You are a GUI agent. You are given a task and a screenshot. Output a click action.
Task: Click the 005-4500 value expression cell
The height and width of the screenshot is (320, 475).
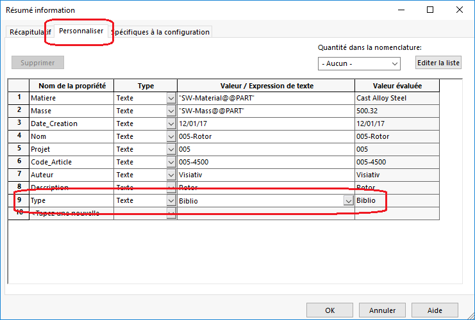(x=265, y=162)
